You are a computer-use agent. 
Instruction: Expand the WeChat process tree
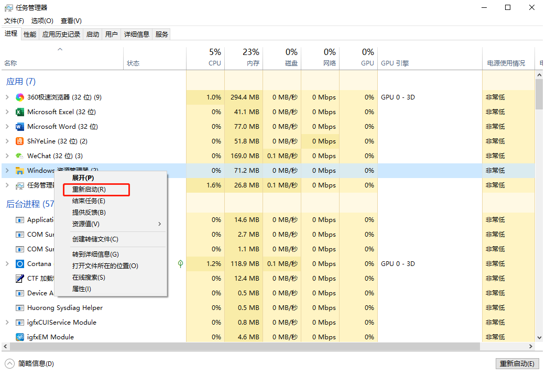[x=7, y=156]
